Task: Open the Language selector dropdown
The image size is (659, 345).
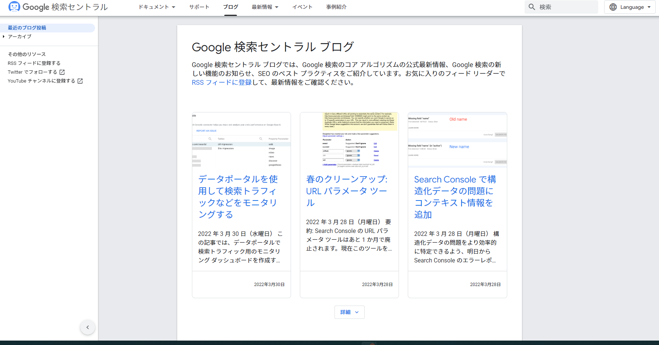Action: pos(630,7)
